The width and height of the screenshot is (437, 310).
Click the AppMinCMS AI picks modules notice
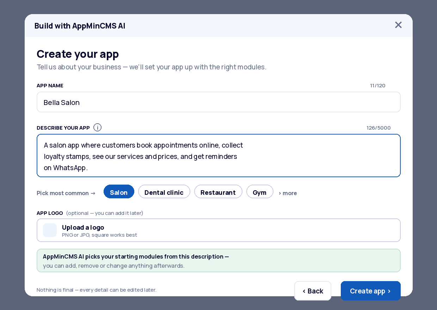(218, 261)
